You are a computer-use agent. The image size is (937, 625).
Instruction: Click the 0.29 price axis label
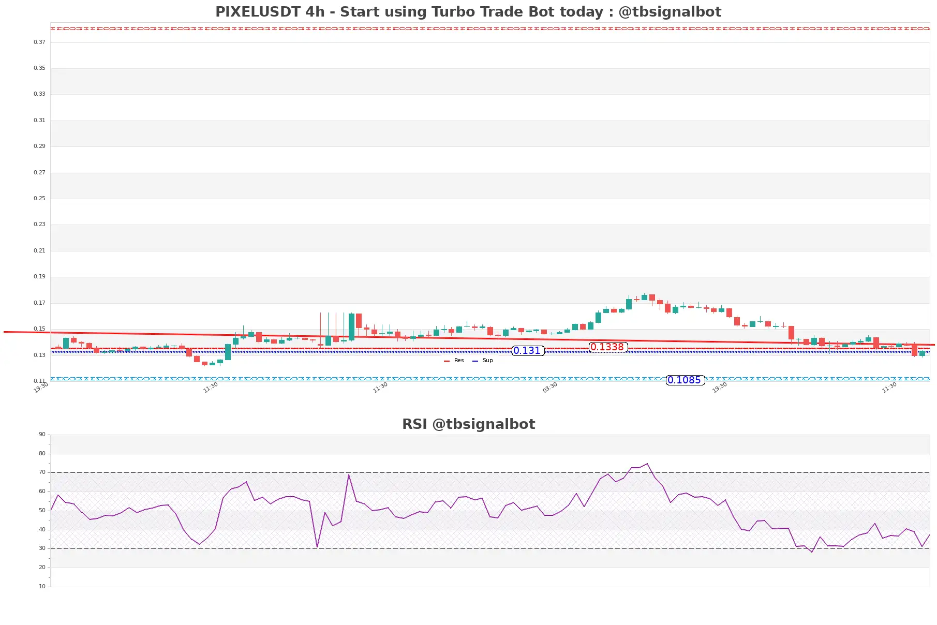pos(39,146)
